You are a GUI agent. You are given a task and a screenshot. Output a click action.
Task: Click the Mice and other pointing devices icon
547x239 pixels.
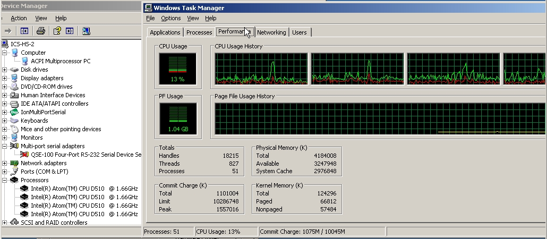click(14, 129)
